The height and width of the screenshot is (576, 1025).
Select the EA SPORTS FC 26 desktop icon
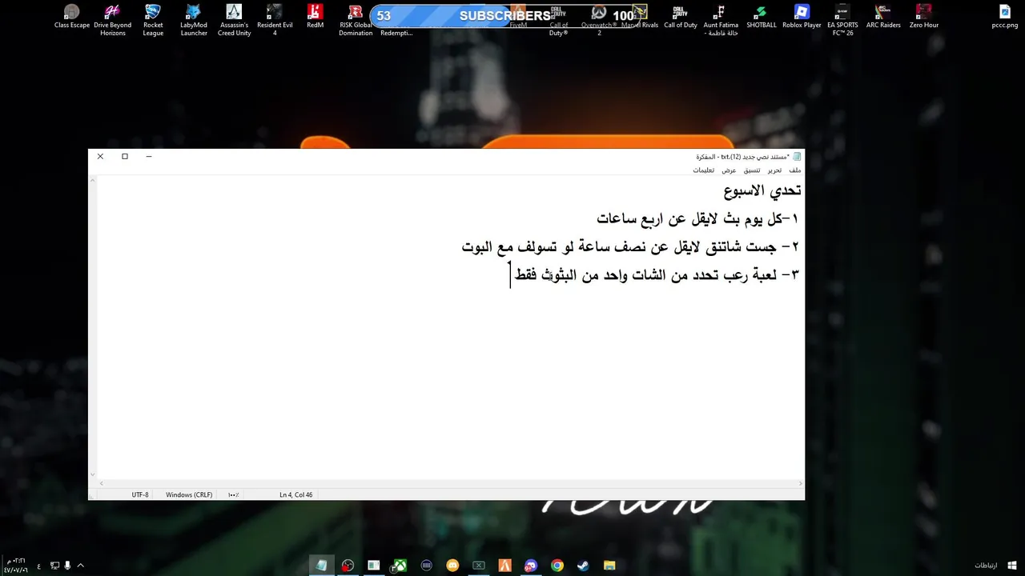[x=842, y=20]
